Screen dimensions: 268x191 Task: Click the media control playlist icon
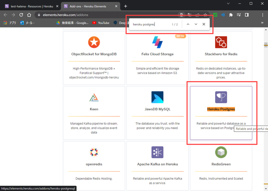coord(239,15)
